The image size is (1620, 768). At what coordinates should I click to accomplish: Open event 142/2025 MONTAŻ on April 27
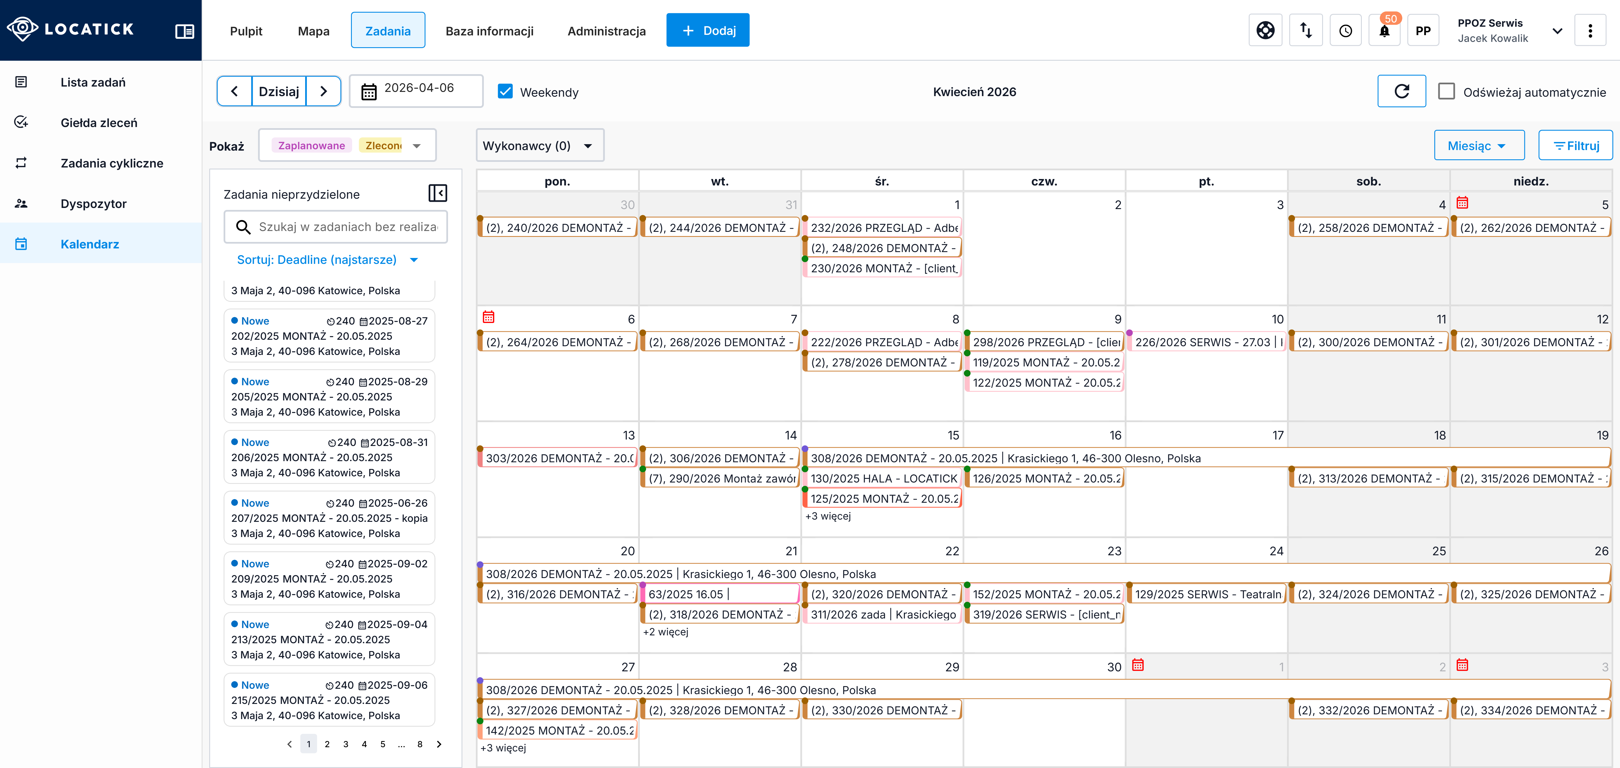point(558,731)
